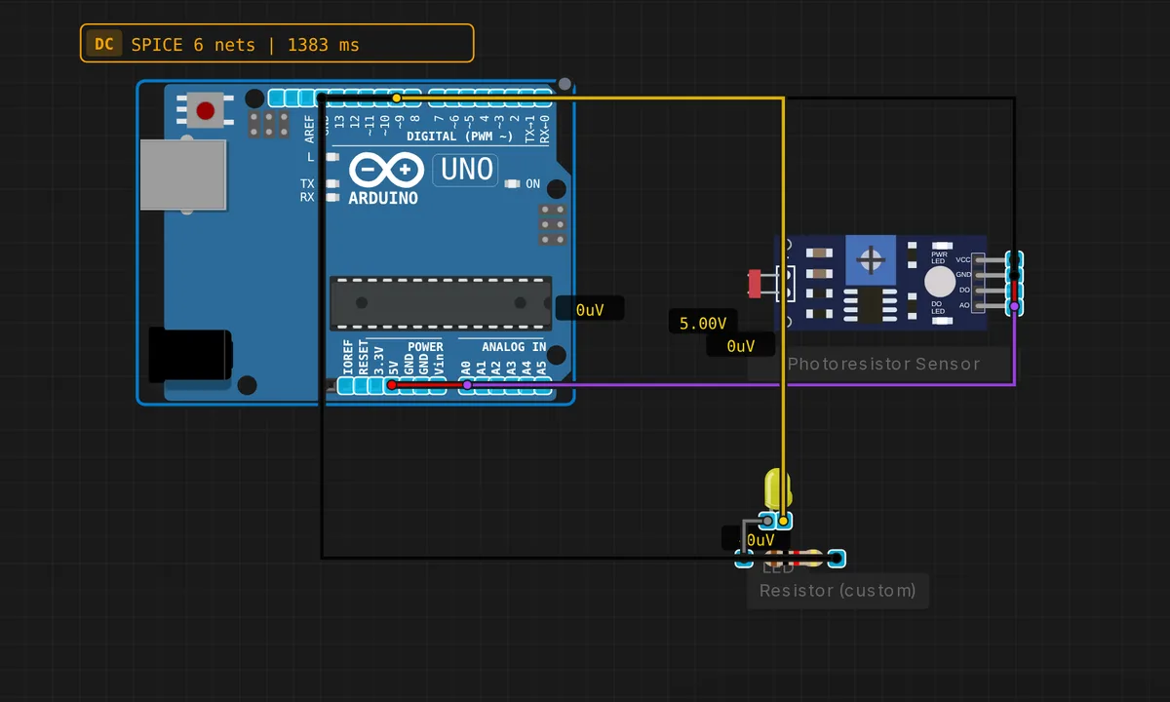1170x702 pixels.
Task: Click the resistor right terminal pin
Action: (x=837, y=559)
